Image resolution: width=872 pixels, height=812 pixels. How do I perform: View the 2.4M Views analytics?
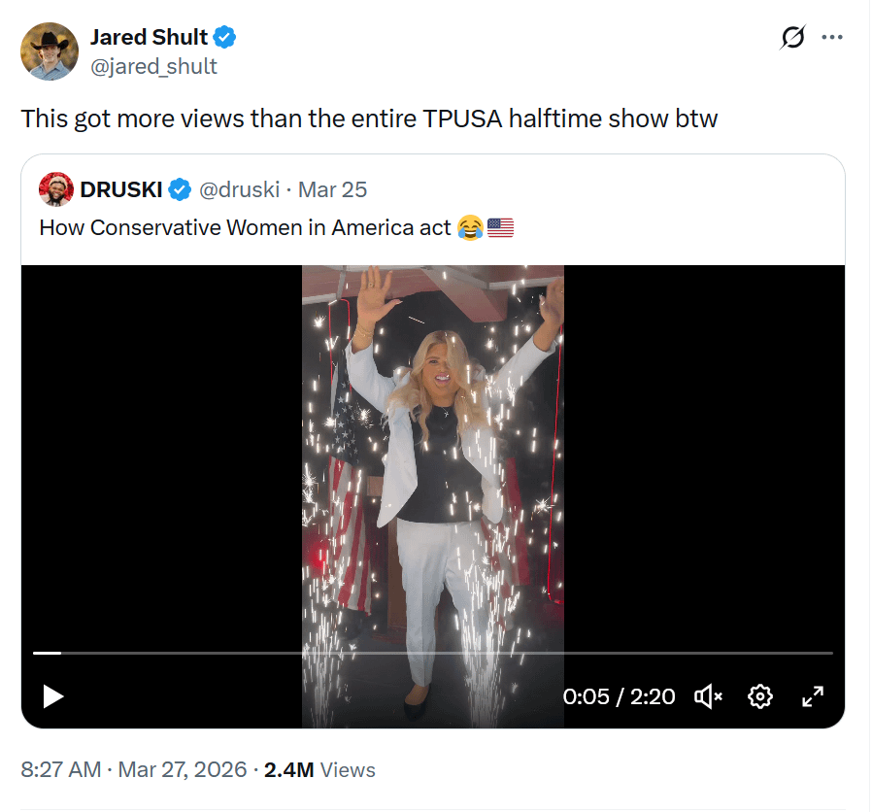tap(319, 770)
